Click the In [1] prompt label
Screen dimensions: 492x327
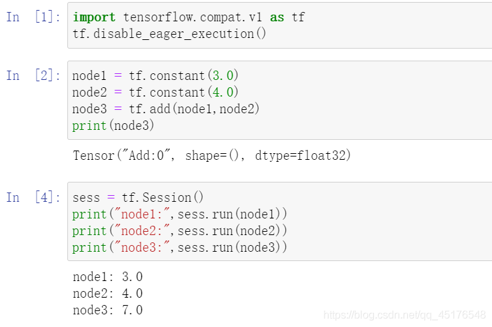pyautogui.click(x=33, y=17)
